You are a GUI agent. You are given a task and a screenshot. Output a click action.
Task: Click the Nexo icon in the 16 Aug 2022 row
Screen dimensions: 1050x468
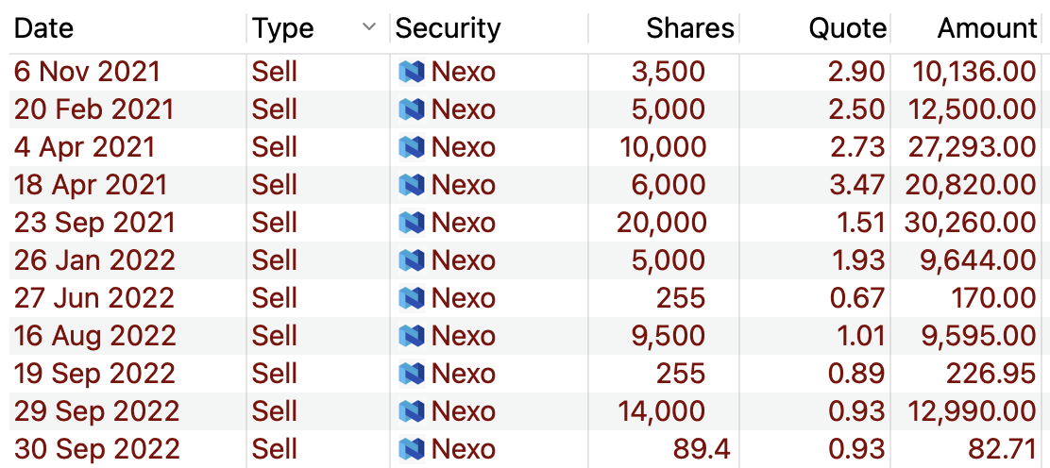pos(412,336)
